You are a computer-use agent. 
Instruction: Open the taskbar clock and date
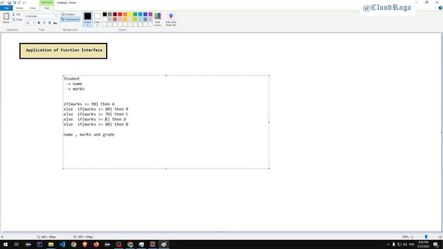pos(423,244)
